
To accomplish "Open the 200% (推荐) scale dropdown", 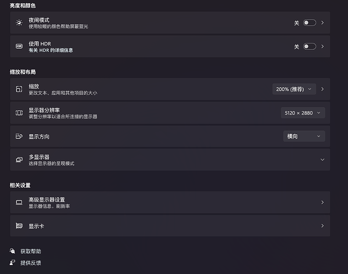I will tap(294, 89).
